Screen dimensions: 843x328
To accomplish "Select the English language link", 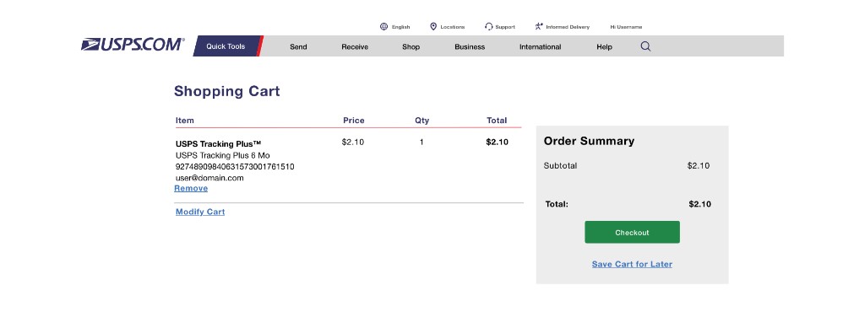I will 401,27.
